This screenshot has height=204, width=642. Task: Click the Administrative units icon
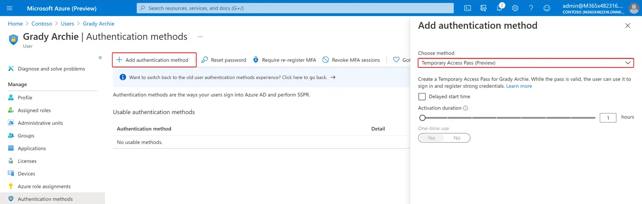point(11,123)
